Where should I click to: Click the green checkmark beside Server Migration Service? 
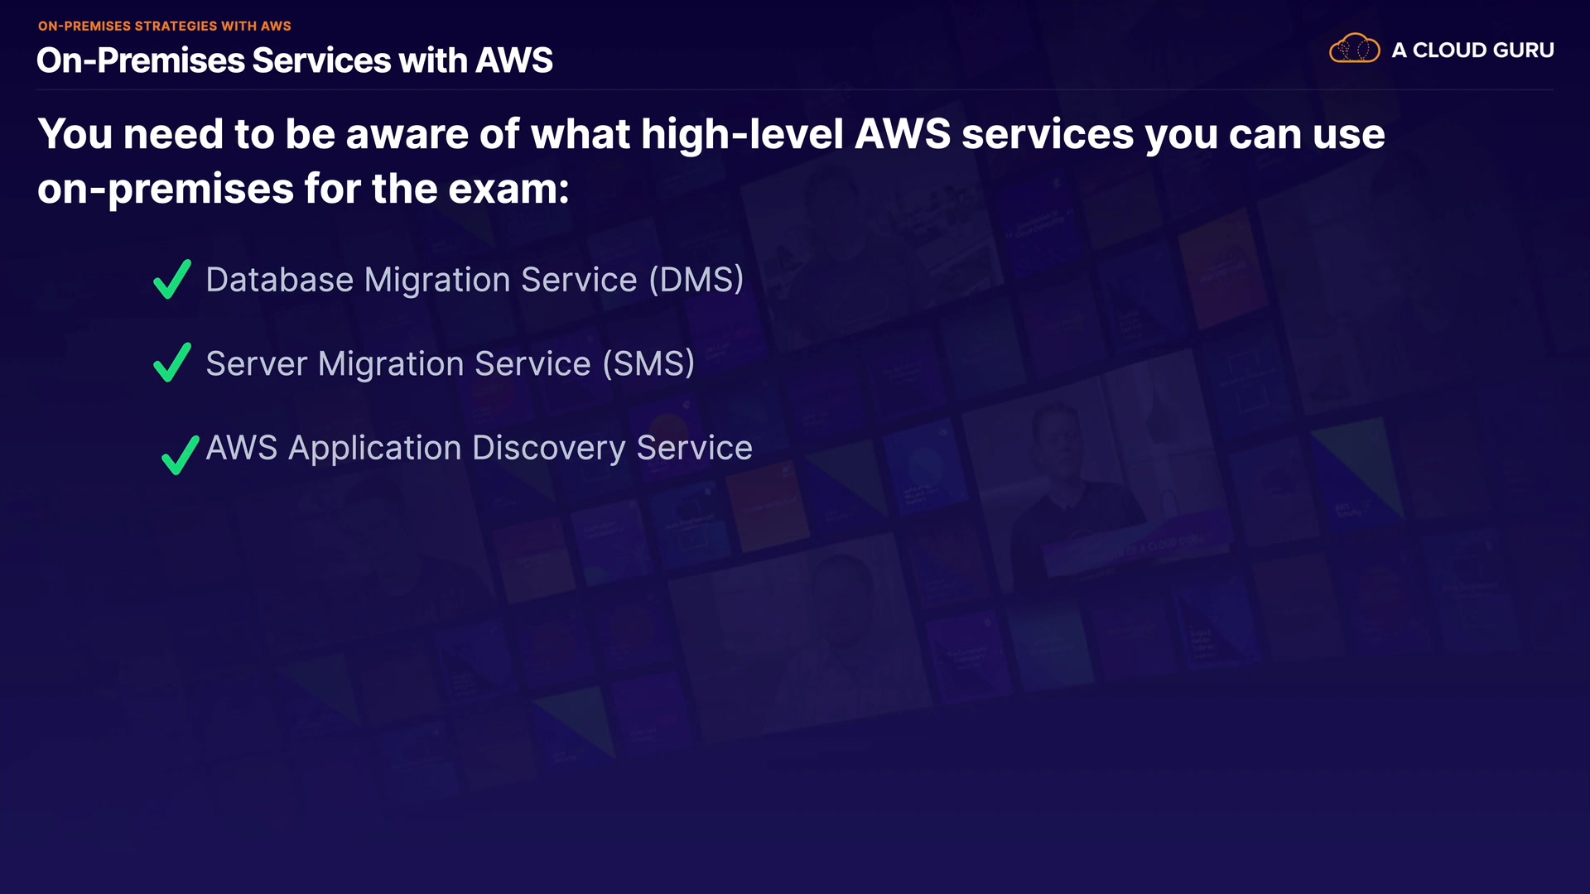pyautogui.click(x=172, y=363)
